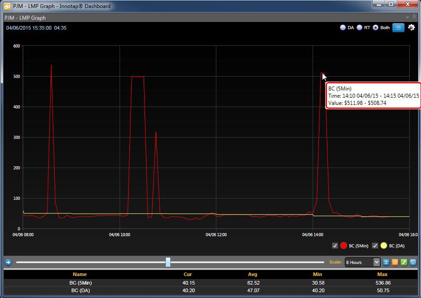Click the 82.52 average value cell
The height and width of the screenshot is (298, 421).
pyautogui.click(x=253, y=283)
